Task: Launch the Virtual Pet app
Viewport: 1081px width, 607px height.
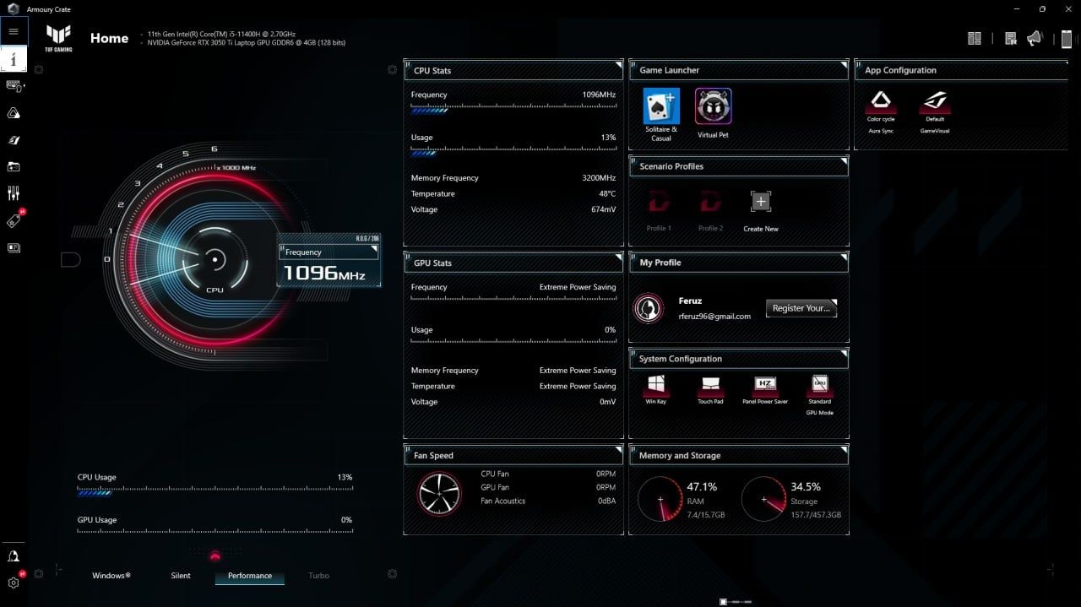Action: [713, 106]
